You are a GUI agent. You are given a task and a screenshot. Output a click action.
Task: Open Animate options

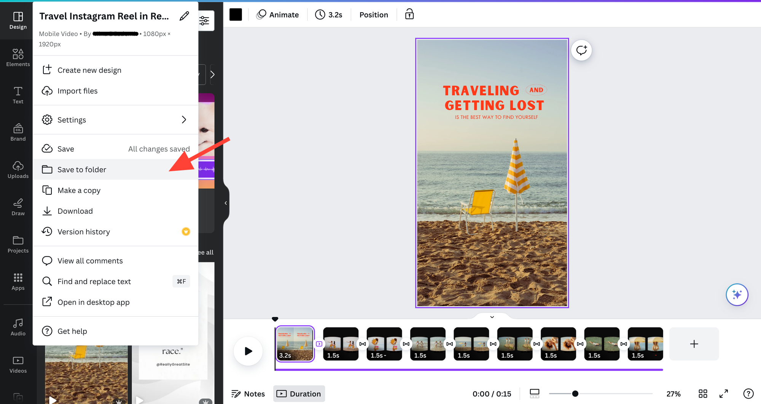click(x=278, y=14)
